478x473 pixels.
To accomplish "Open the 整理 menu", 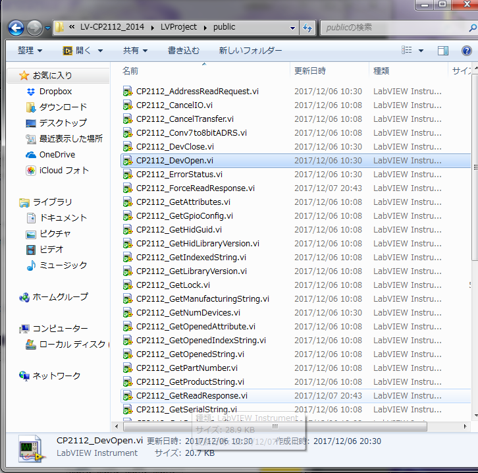I will (x=30, y=50).
